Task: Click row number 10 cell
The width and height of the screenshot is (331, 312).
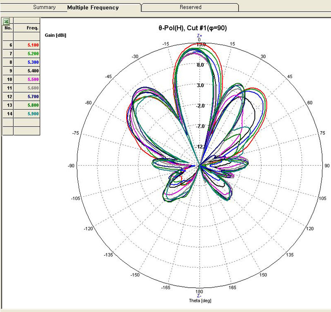Action: [8, 79]
